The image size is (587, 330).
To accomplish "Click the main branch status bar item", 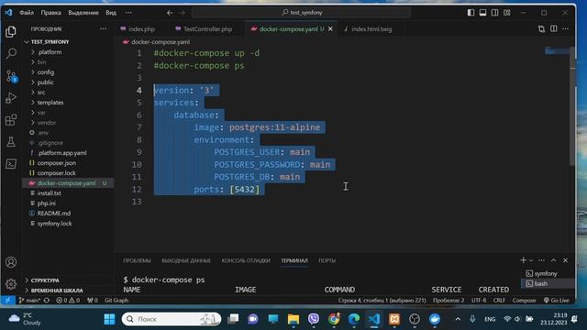I will tap(30, 300).
